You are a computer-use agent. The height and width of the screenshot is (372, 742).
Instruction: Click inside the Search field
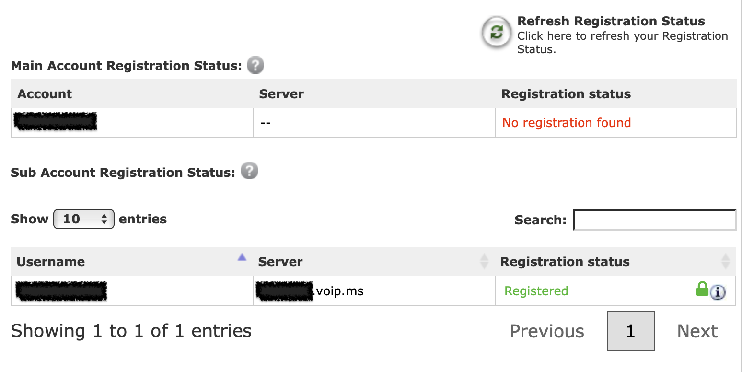pyautogui.click(x=654, y=220)
